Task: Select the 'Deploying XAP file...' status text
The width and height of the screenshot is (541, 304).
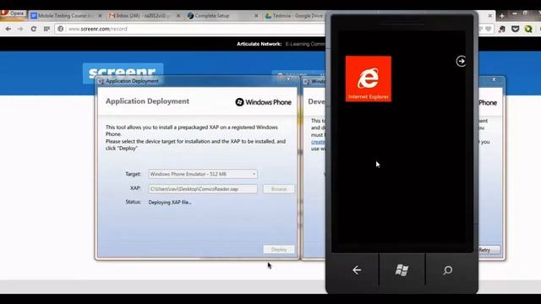Action: point(170,203)
